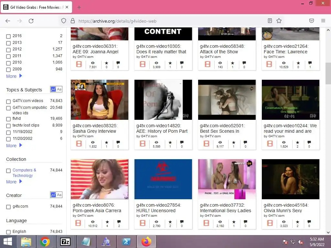Open the video10244 Cinematech thumbnail
The height and width of the screenshot is (248, 331).
(x=291, y=99)
